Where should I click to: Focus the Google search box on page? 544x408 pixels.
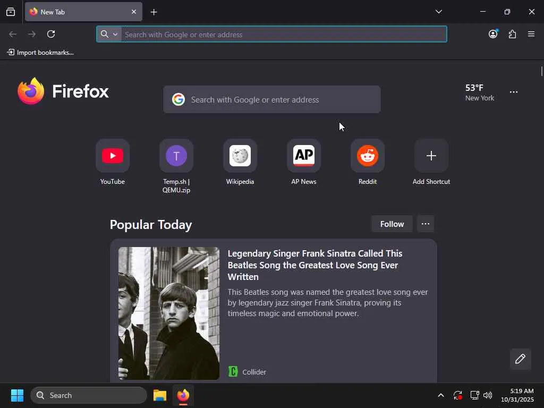click(271, 99)
